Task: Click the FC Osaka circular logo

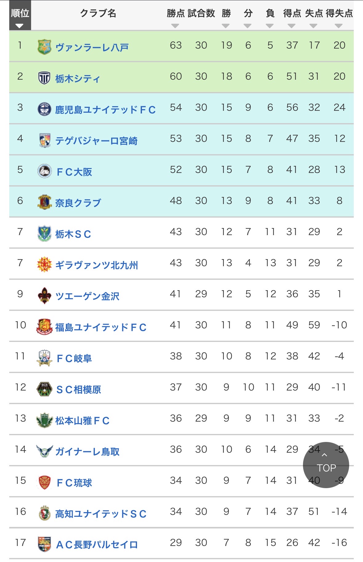Action: pos(44,171)
